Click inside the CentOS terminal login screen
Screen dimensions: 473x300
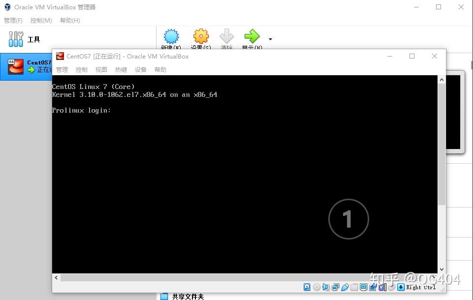pos(221,172)
